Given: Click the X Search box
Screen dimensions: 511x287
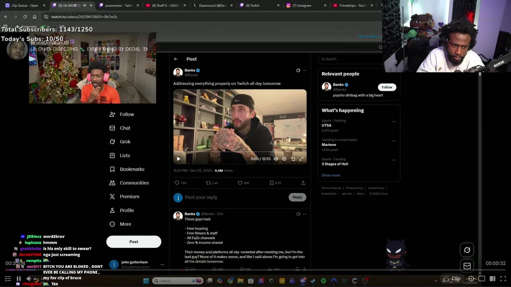Looking at the screenshot, I should pyautogui.click(x=351, y=59).
